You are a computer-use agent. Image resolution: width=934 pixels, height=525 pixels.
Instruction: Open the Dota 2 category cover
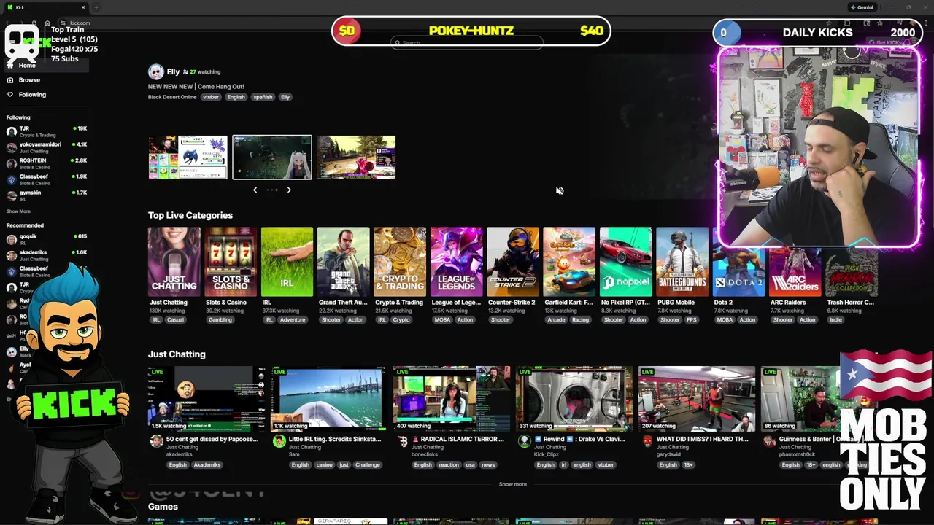point(738,272)
